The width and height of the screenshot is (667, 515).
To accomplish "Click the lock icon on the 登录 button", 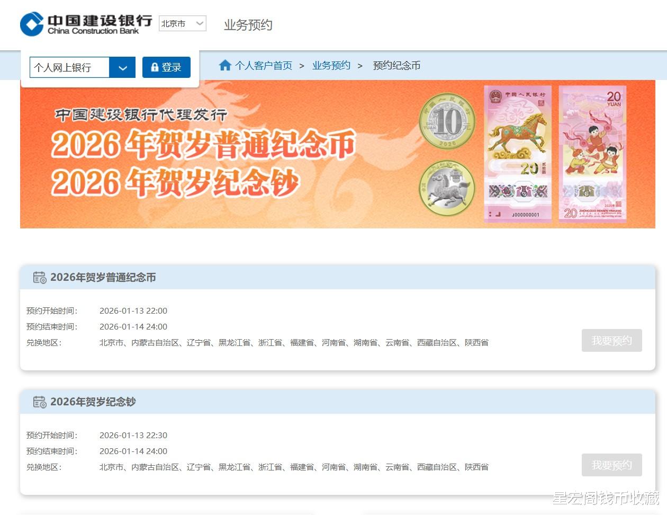I will point(155,67).
